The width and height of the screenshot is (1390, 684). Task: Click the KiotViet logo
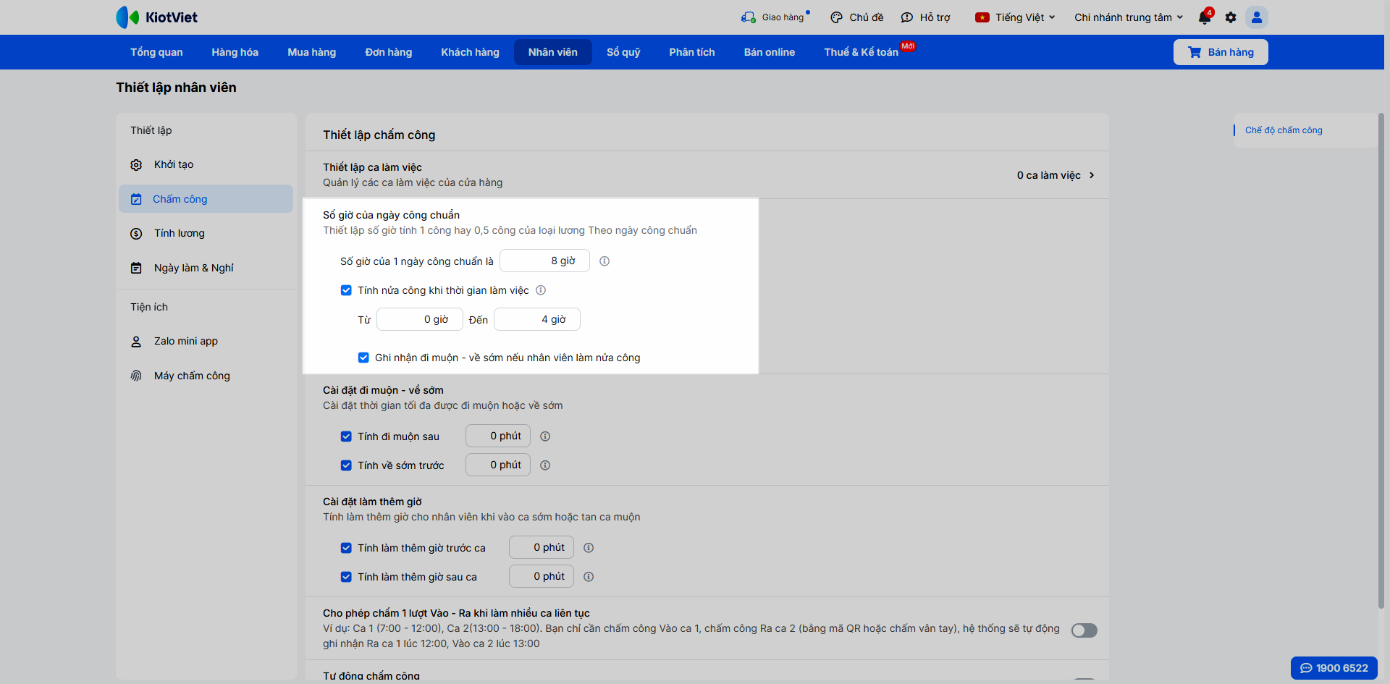tap(156, 17)
